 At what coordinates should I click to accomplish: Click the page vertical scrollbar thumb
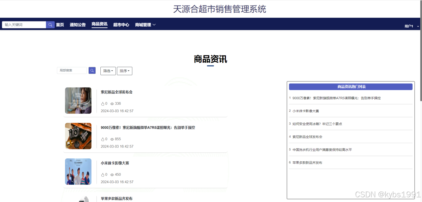click(x=421, y=51)
